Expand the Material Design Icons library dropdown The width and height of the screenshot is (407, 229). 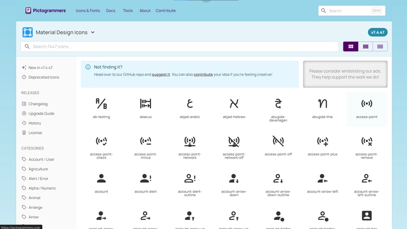(x=93, y=32)
